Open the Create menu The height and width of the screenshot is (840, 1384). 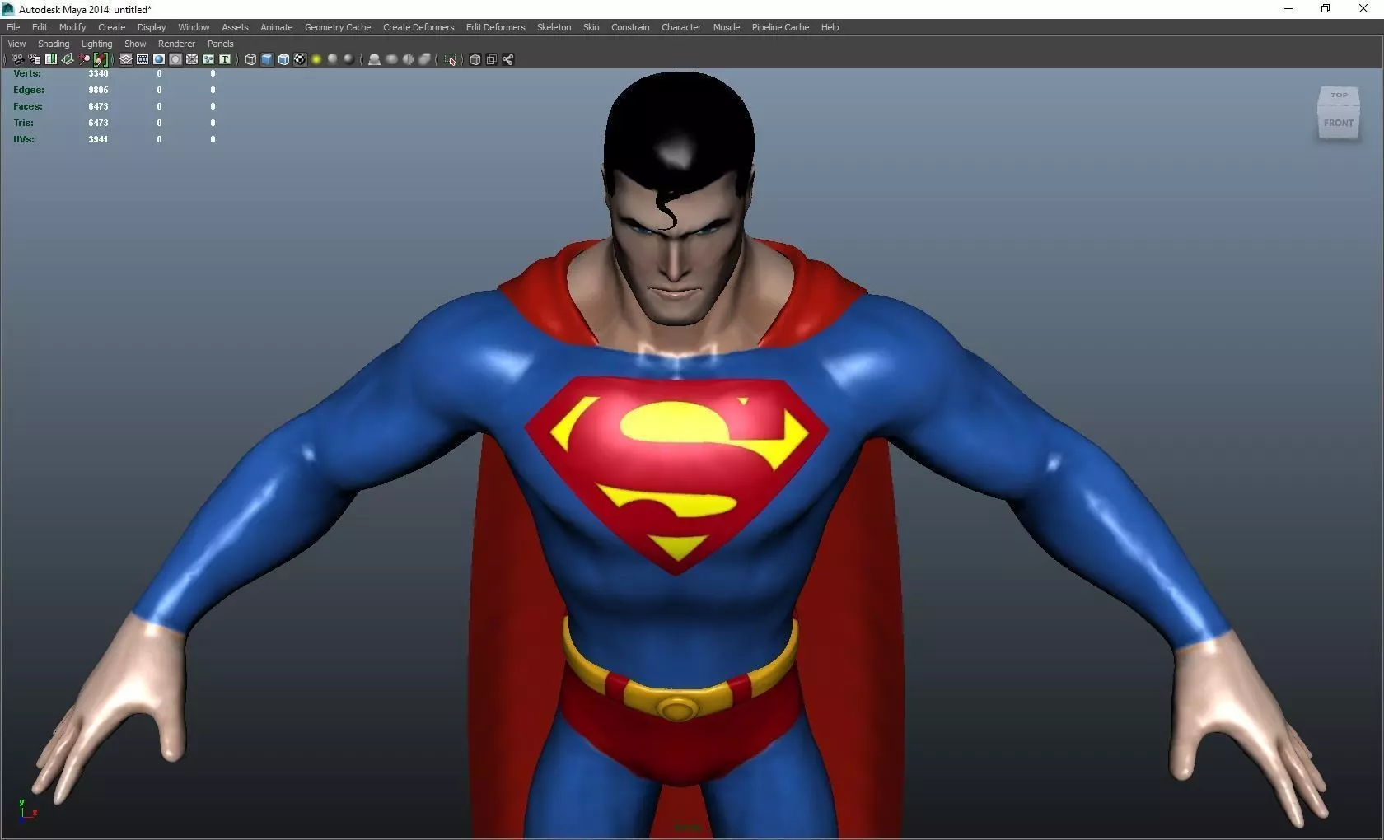[112, 27]
